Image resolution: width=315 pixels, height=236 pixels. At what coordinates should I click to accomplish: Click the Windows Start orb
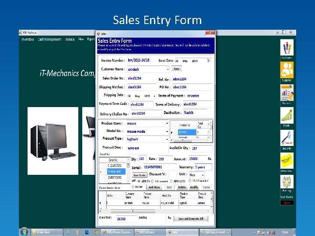(x=24, y=232)
